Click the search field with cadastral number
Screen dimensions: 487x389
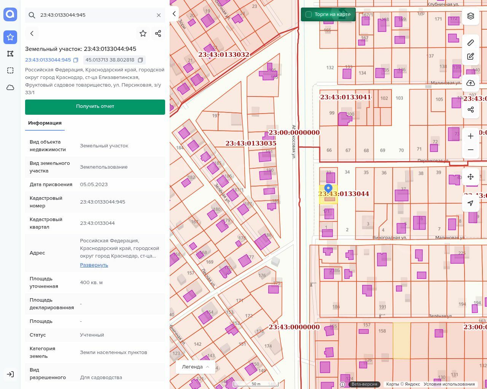coord(95,15)
